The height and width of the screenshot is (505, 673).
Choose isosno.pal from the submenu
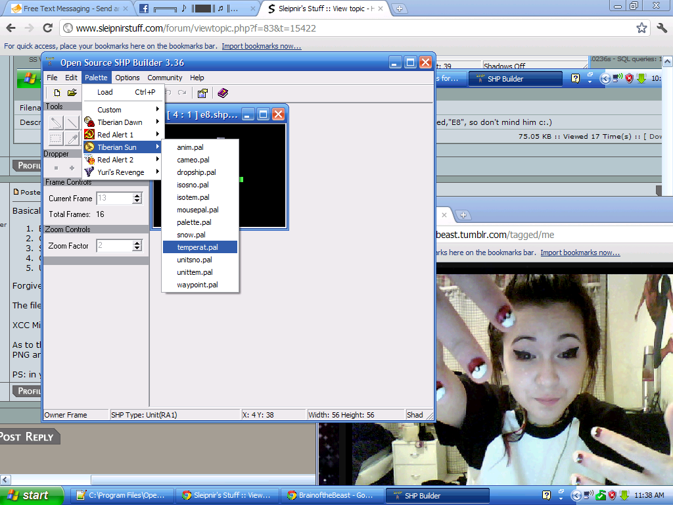click(200, 185)
